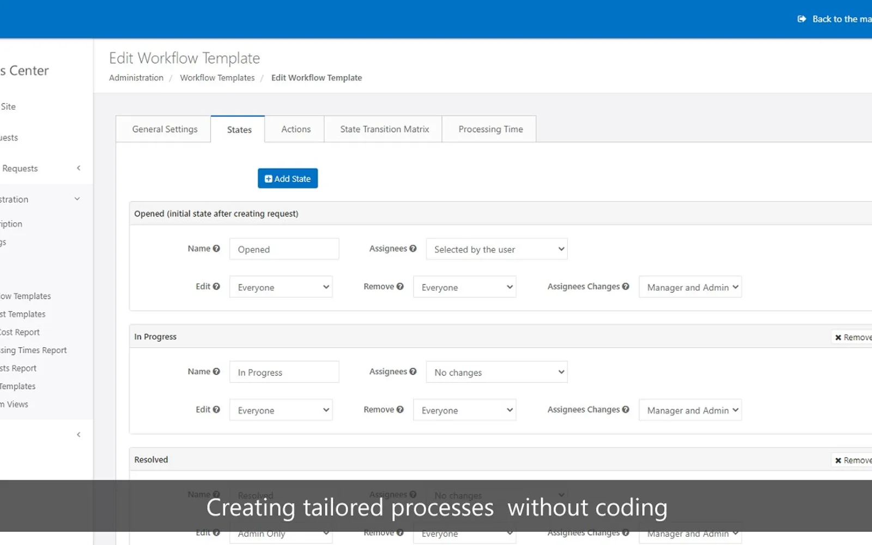Open Opened state Assignees Changes dropdown
Image resolution: width=872 pixels, height=545 pixels.
[690, 287]
